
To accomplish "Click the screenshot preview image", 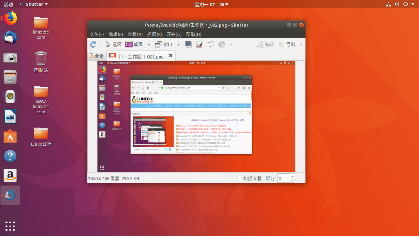I will 197,117.
